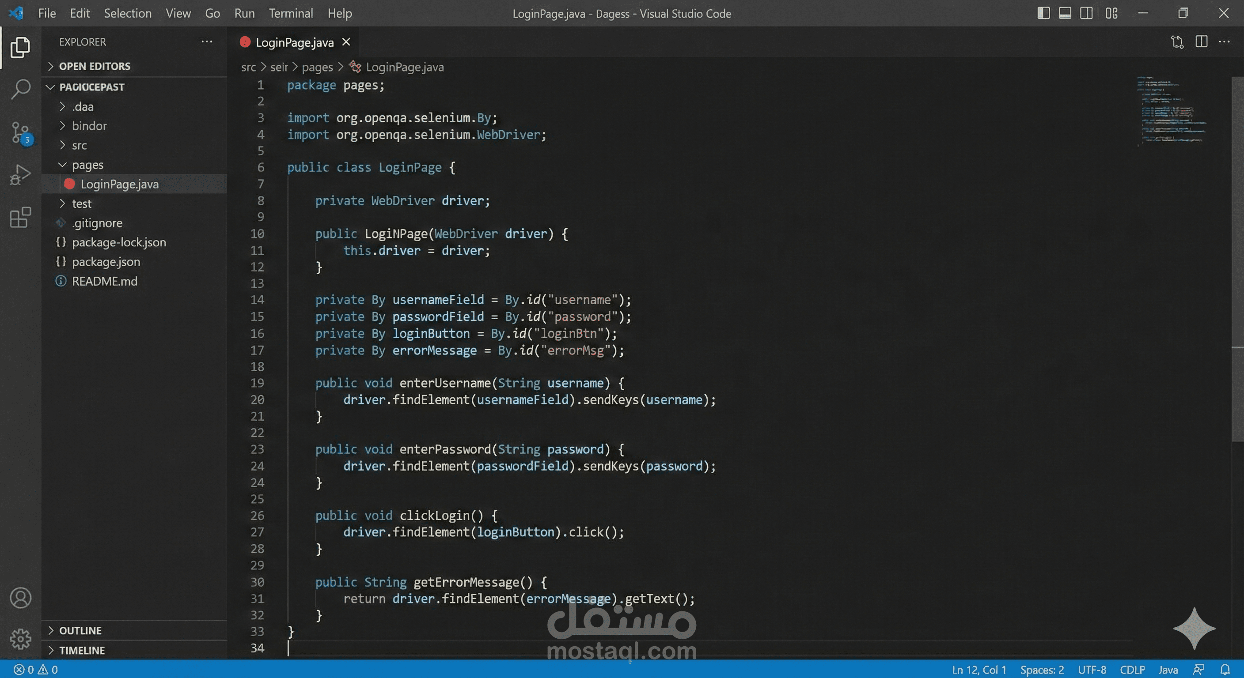This screenshot has width=1244, height=678.
Task: Toggle secondary side bar layout button
Action: (x=1086, y=13)
